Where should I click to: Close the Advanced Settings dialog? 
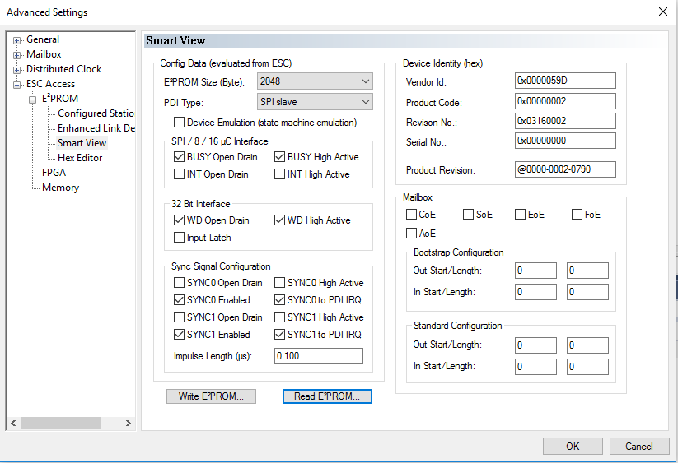[x=663, y=12]
